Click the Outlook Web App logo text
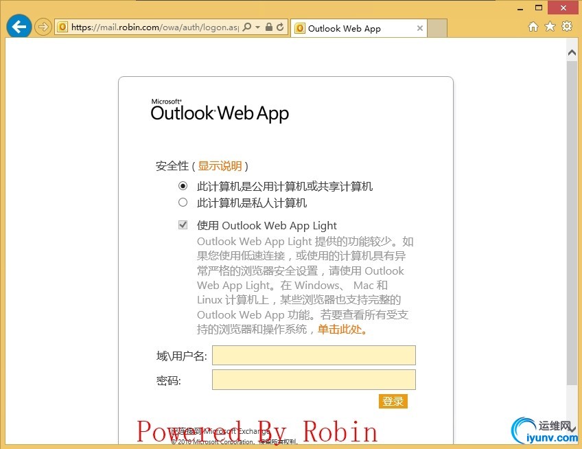Viewport: 582px width, 449px height. tap(220, 111)
